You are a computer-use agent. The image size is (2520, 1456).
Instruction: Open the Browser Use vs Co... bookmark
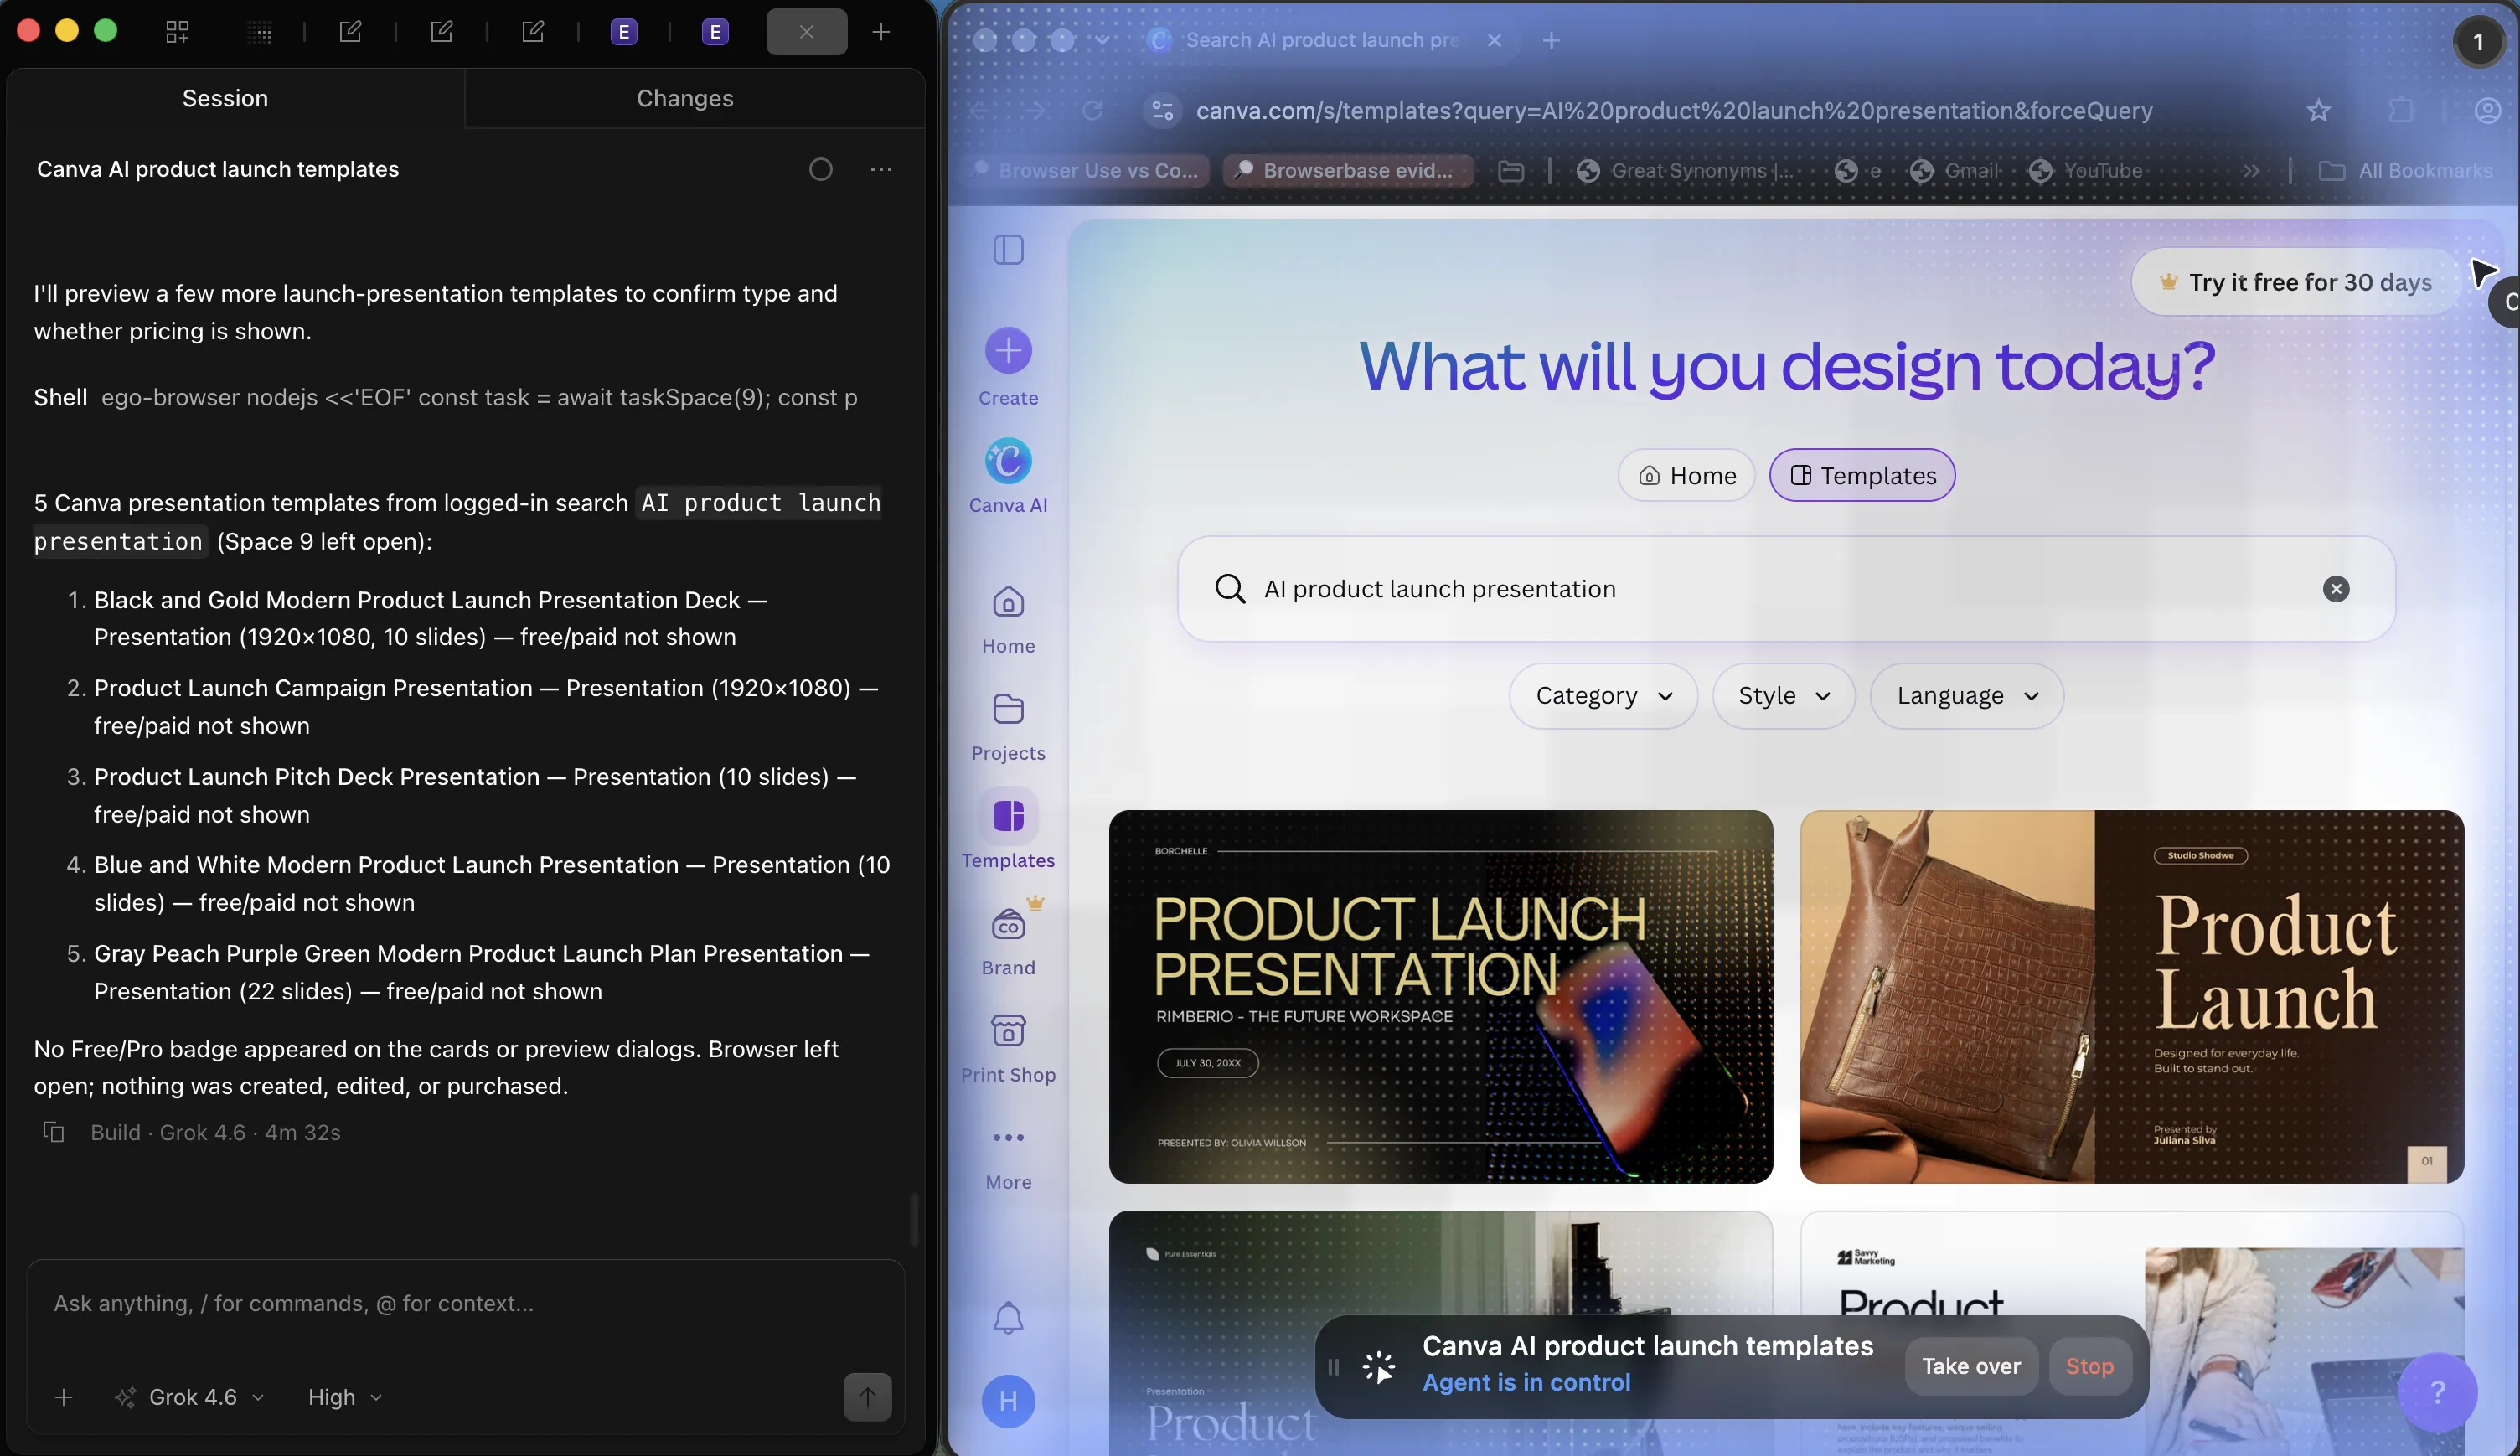pos(1086,171)
